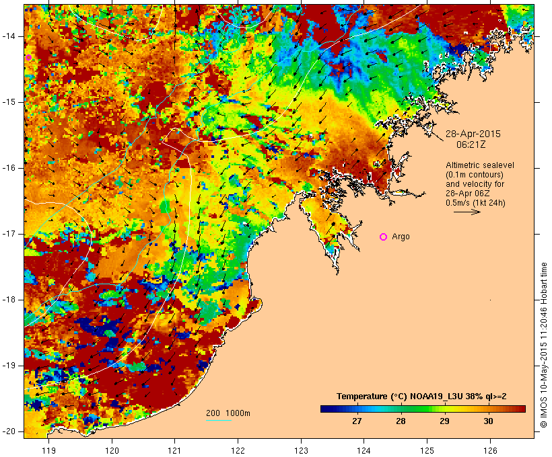Click the '28-Apr 06Z' caption line
552x457 pixels.
[x=467, y=194]
